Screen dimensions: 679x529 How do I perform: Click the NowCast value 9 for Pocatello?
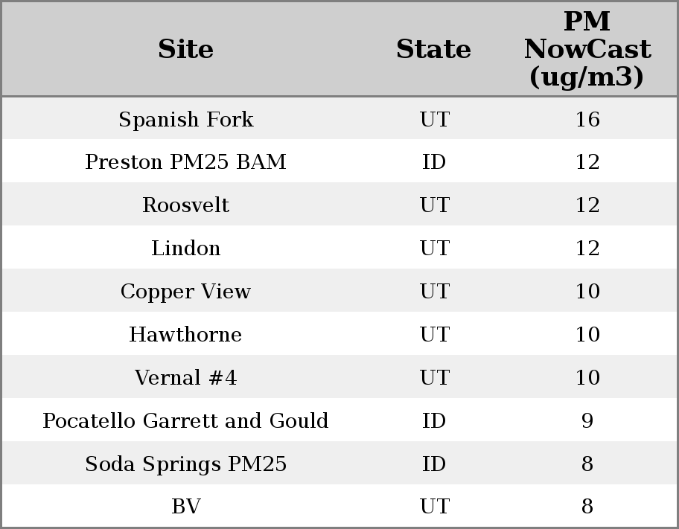pos(587,420)
